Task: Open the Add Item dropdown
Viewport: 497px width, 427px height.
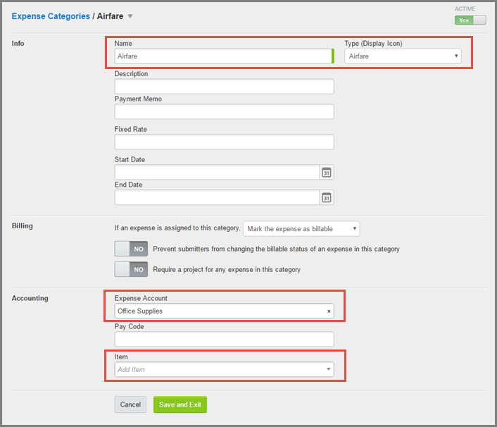Action: pyautogui.click(x=224, y=369)
